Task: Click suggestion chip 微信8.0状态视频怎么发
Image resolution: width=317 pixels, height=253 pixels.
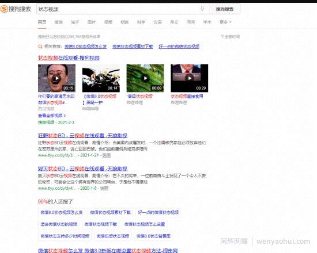Action: [62, 212]
